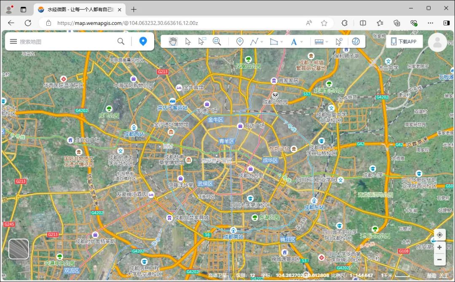Close the 水经微图 browser tab
455x282 pixels.
point(120,10)
